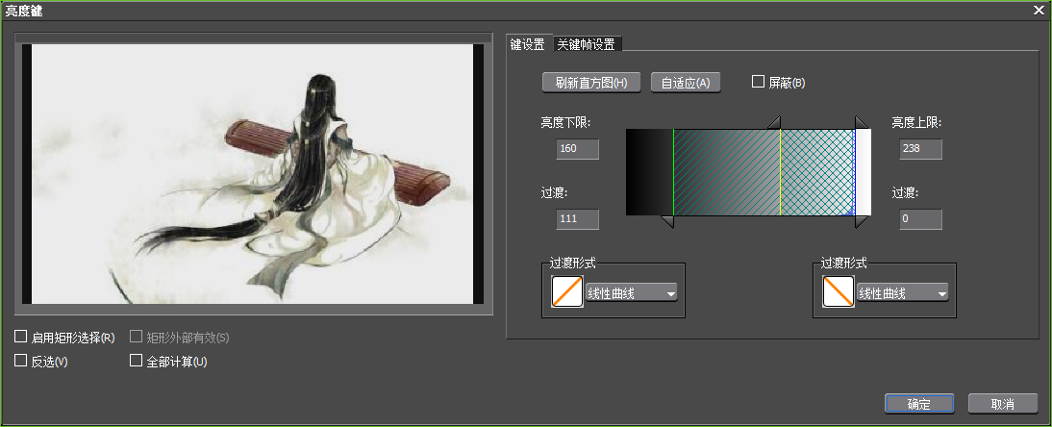Screen dimensions: 1052x427
Task: Enable the 屏蔽(B) checkbox
Action: (758, 83)
